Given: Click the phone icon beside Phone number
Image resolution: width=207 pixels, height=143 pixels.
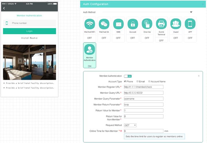Looking at the screenshot, I should coord(7,23).
